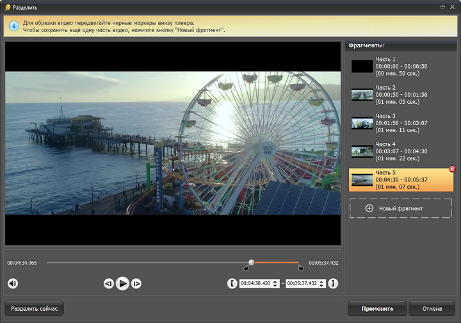This screenshot has height=323, width=461.
Task: Select fragment Часть 1 in the list
Action: 400,66
